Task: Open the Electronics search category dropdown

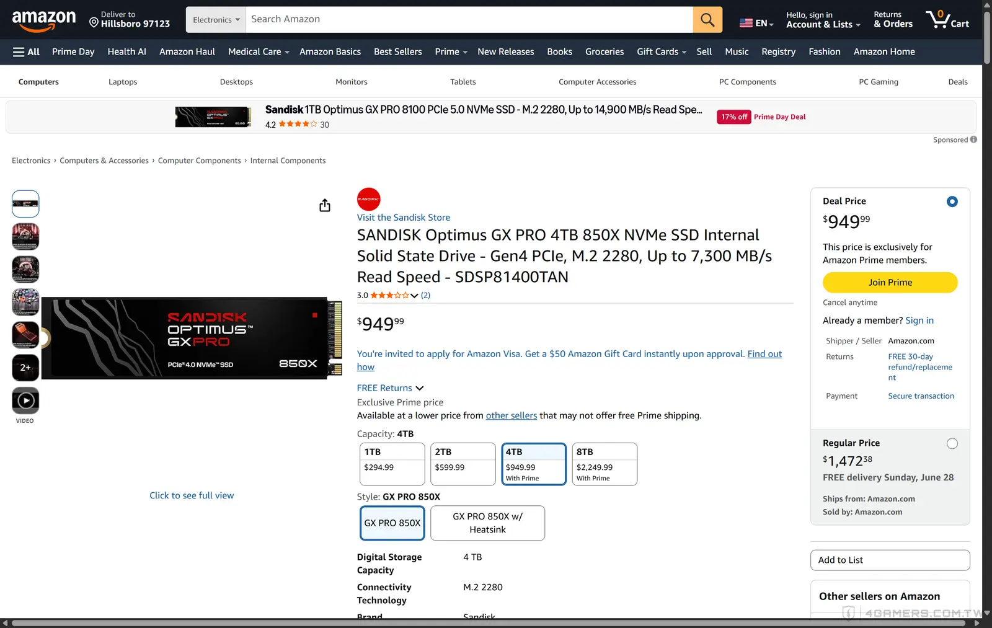Action: click(x=216, y=20)
